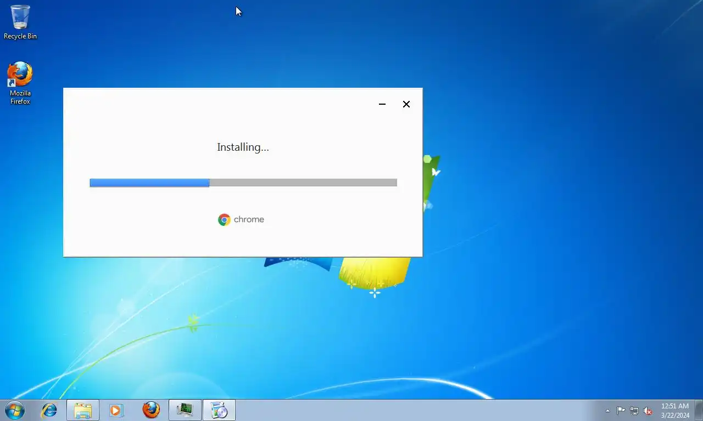Open network status tray icon
The height and width of the screenshot is (421, 703).
[634, 411]
